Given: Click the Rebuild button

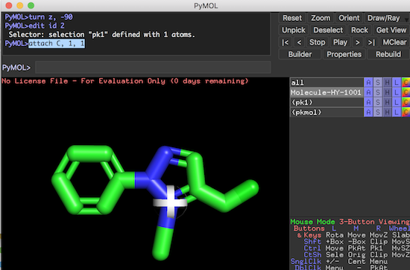Looking at the screenshot, I should pyautogui.click(x=388, y=54).
